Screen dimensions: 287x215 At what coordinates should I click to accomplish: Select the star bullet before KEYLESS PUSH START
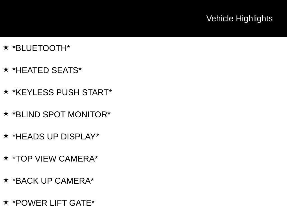[6, 92]
